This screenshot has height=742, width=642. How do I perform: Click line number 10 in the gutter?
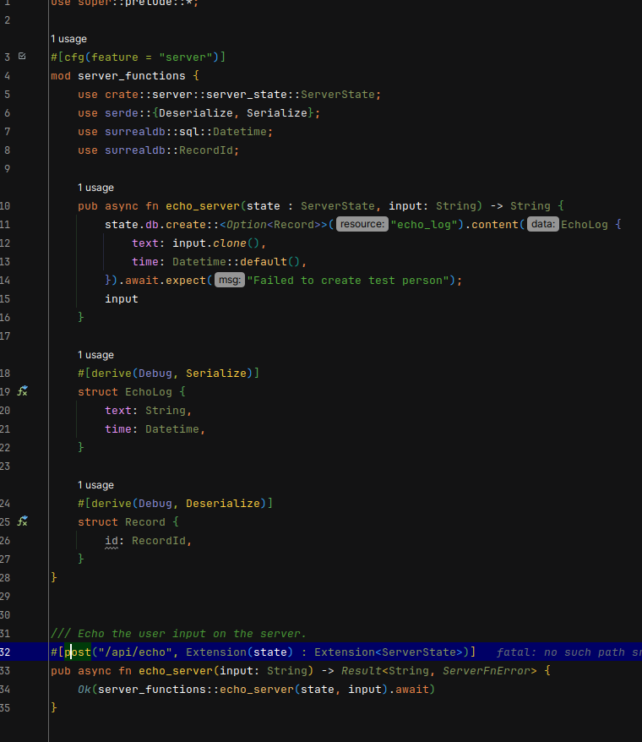pyautogui.click(x=6, y=206)
